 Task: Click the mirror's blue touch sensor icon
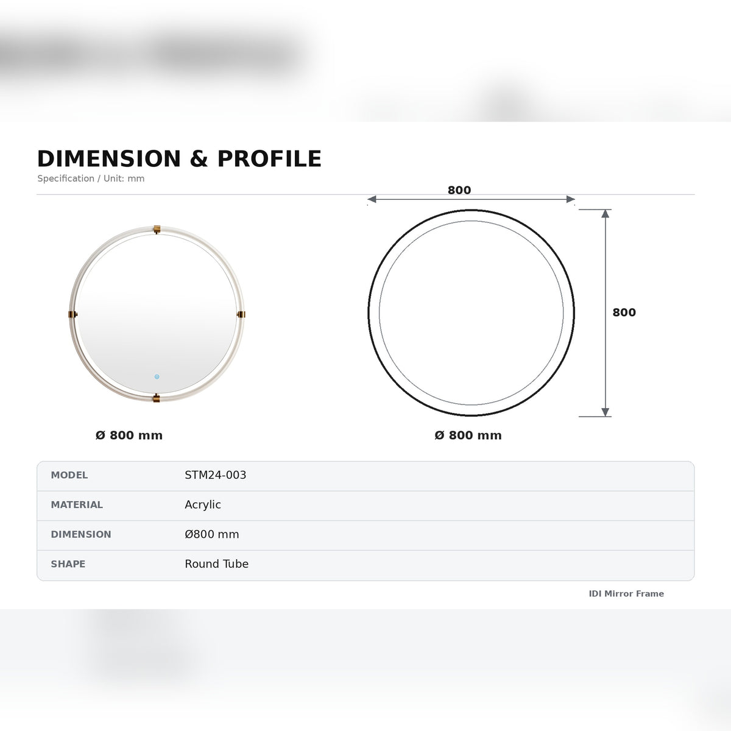[157, 377]
